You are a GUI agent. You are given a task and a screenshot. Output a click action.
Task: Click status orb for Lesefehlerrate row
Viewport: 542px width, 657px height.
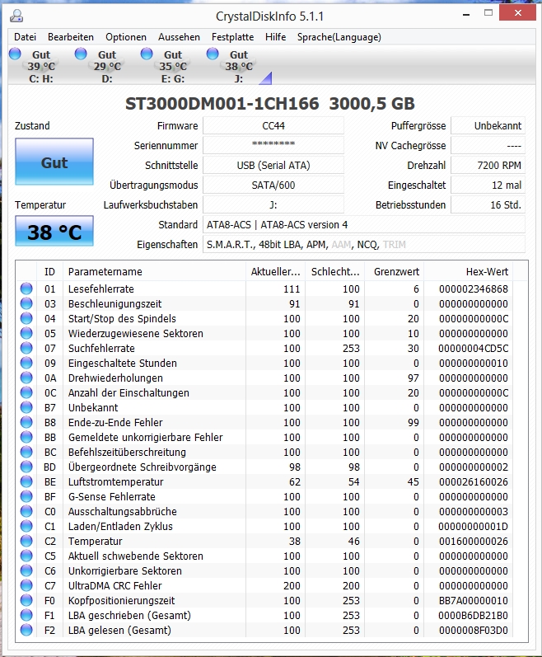(x=26, y=289)
